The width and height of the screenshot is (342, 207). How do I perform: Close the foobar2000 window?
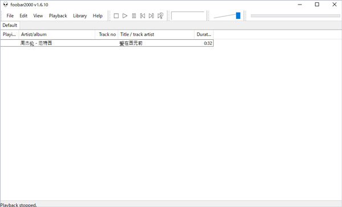coord(334,5)
